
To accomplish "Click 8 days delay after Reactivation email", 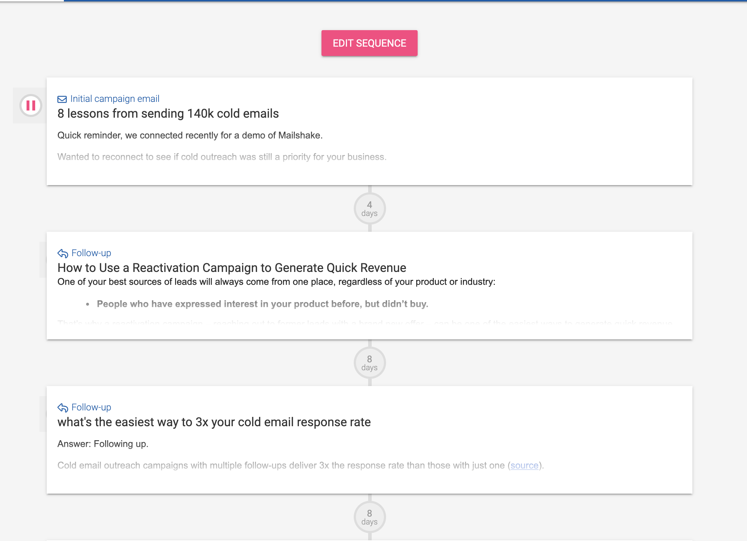I will [370, 363].
